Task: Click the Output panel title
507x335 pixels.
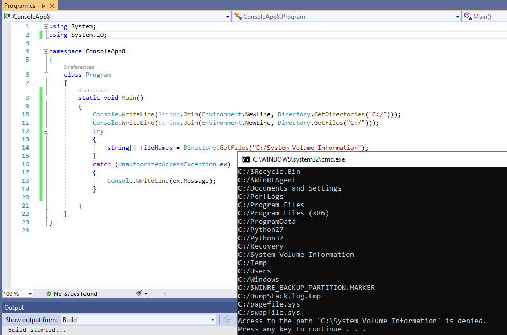Action: point(14,308)
